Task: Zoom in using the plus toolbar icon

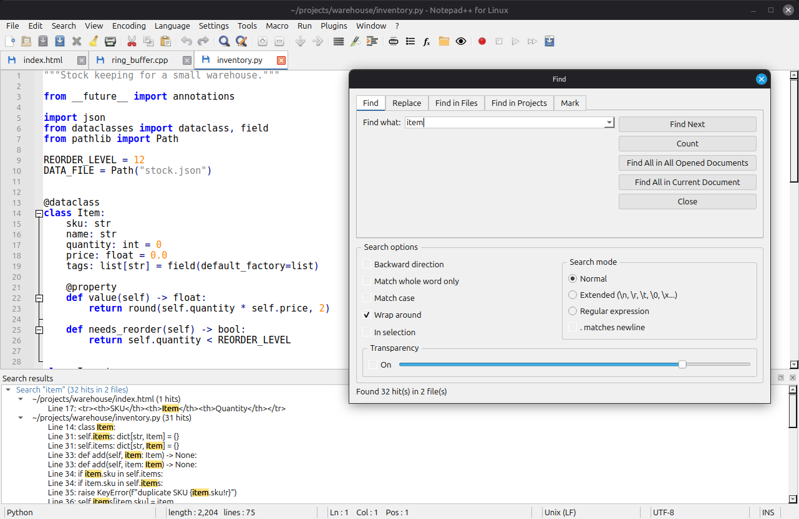Action: point(263,42)
